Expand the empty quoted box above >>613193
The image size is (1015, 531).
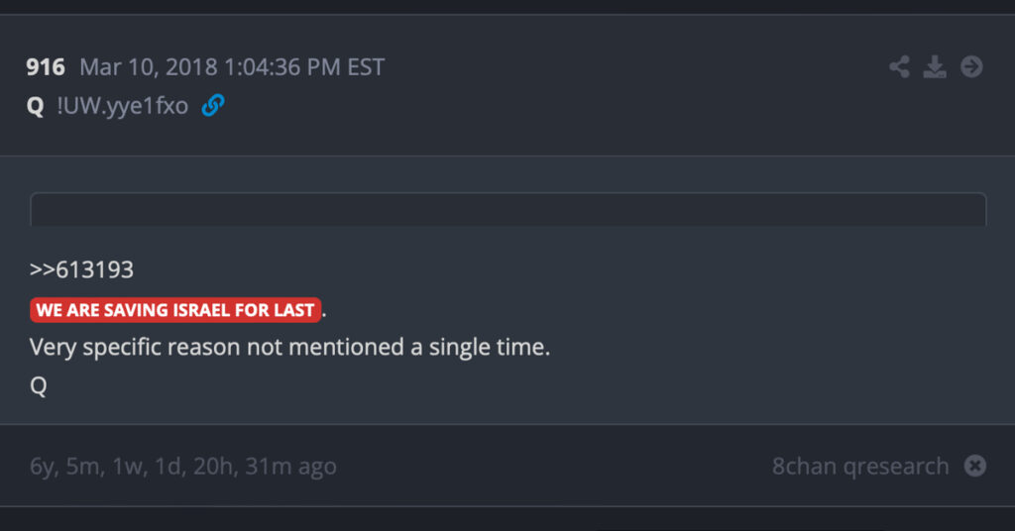(507, 209)
